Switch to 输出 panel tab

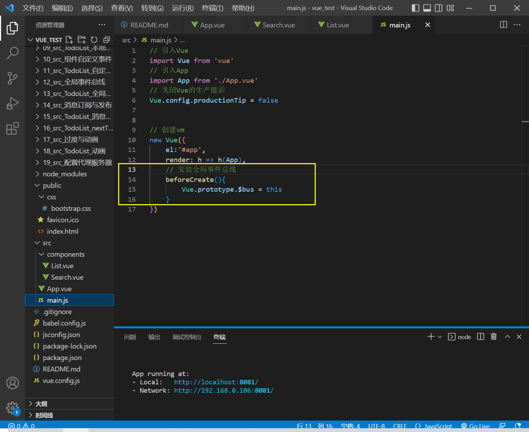(154, 337)
